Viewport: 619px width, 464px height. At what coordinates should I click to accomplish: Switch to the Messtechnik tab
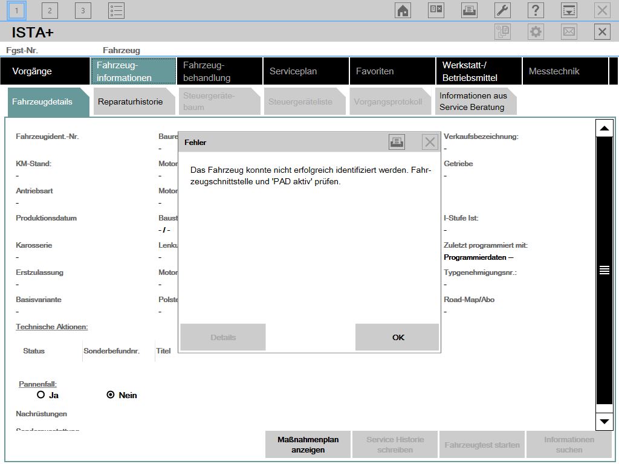[x=565, y=71]
